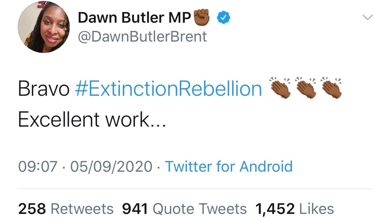Image resolution: width=390 pixels, height=218 pixels.
Task: View the 258 Retweets list
Action: (x=66, y=209)
